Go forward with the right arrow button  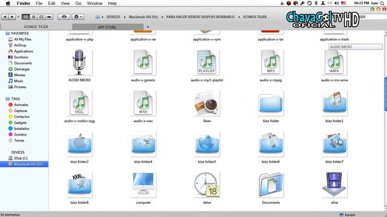[x=12, y=17]
